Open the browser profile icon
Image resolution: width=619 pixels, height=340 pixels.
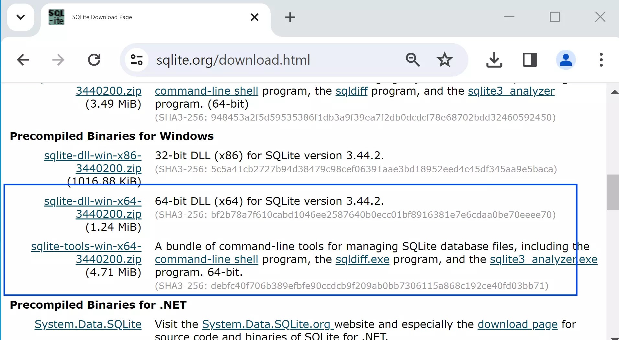(566, 60)
